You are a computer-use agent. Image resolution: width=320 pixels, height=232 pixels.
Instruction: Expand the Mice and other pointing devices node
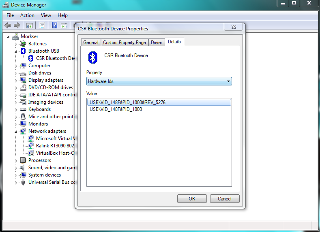click(16, 117)
